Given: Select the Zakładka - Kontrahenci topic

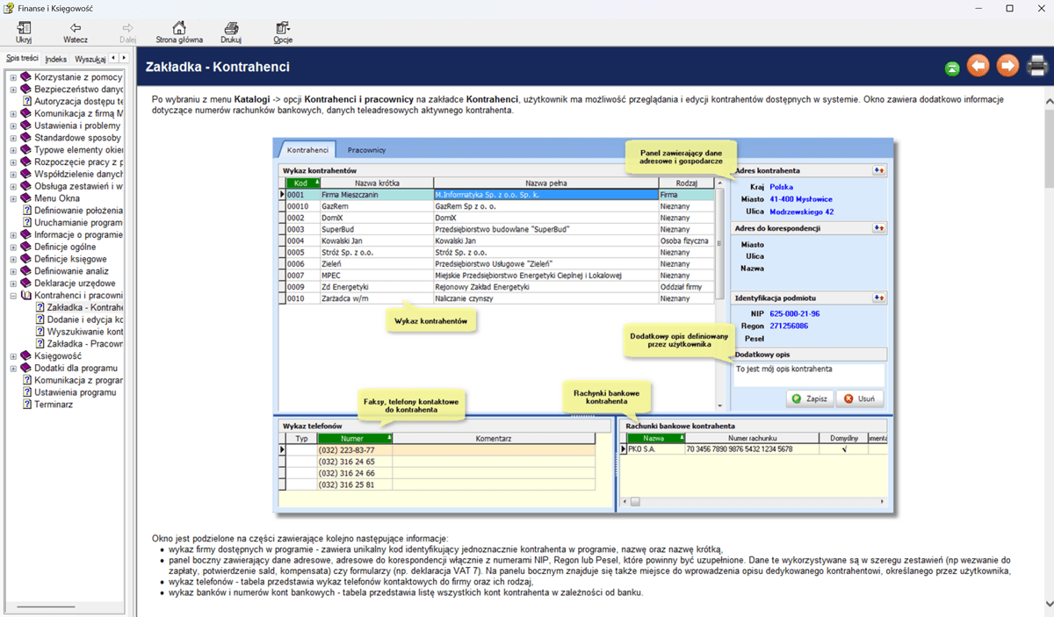Looking at the screenshot, I should tap(84, 308).
